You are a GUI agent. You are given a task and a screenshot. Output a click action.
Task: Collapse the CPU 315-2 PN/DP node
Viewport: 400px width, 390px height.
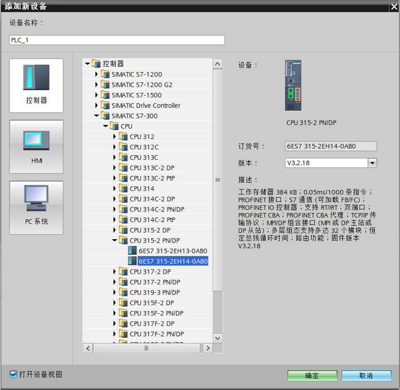[115, 240]
